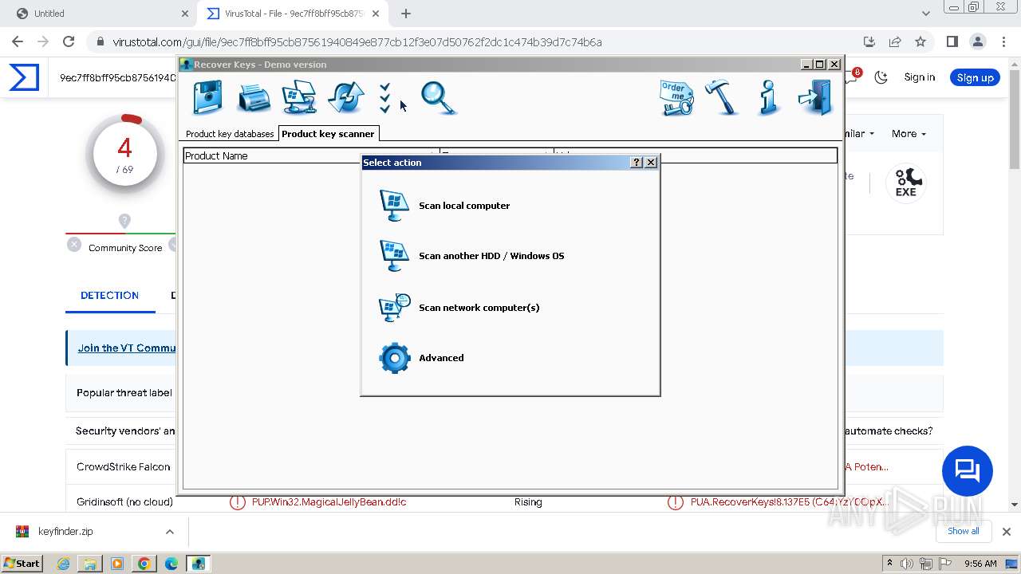Click the help question mark in Select action dialog

click(x=636, y=163)
